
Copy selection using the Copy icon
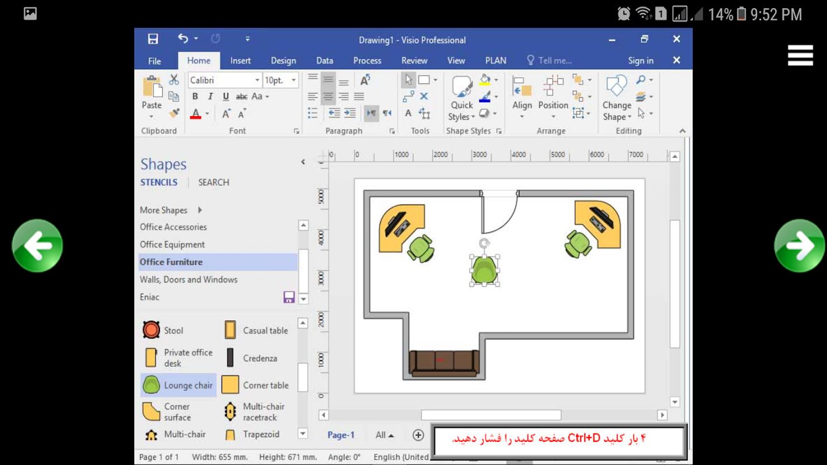(173, 96)
